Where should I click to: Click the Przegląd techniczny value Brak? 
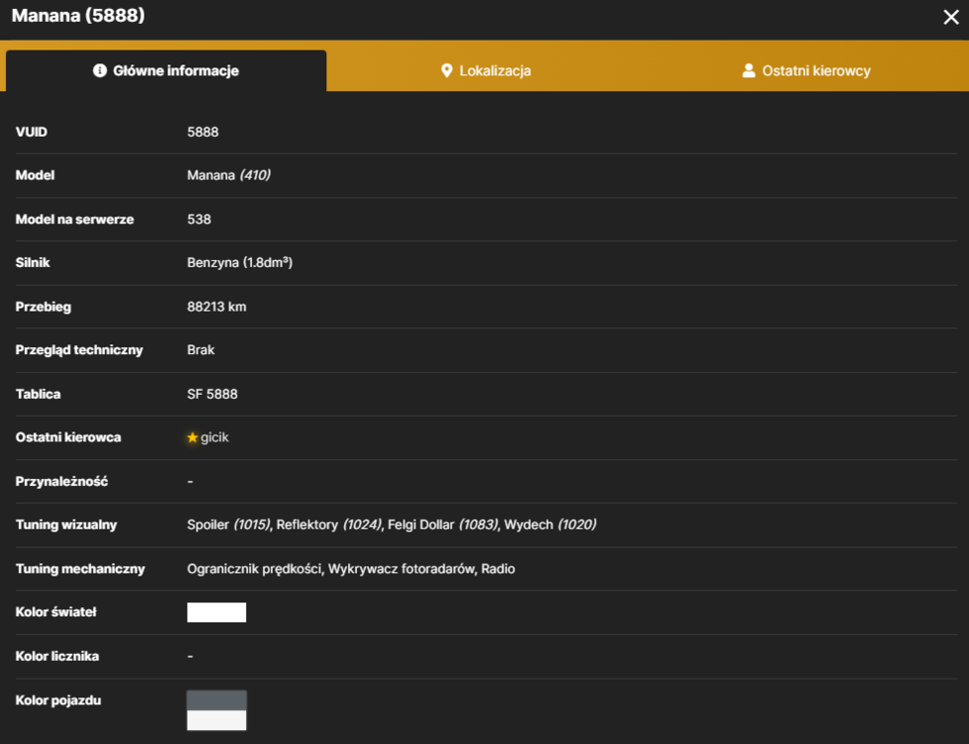click(x=201, y=350)
